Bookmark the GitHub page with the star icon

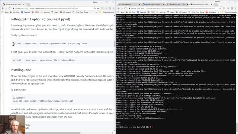[x=98, y=9]
